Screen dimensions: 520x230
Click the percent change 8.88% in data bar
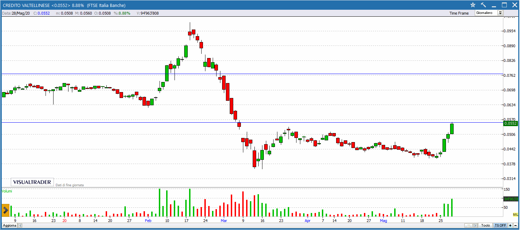point(124,13)
